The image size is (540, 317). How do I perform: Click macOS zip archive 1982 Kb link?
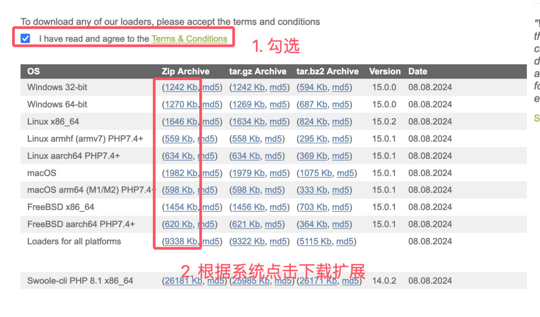[181, 173]
